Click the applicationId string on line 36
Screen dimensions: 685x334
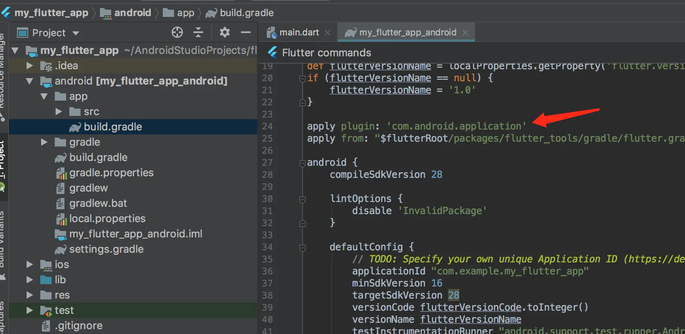(x=510, y=271)
